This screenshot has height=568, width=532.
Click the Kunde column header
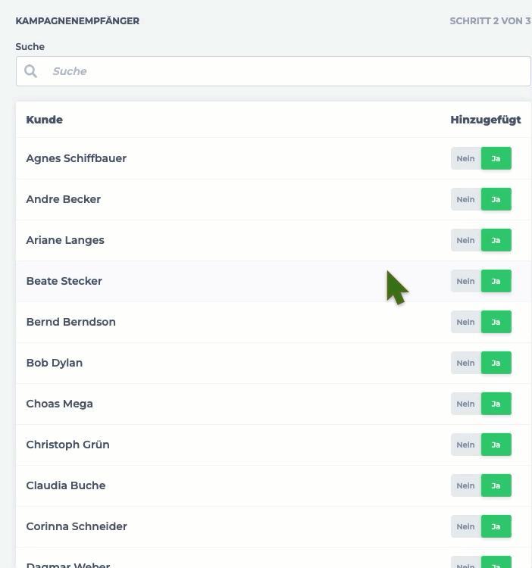click(x=44, y=120)
